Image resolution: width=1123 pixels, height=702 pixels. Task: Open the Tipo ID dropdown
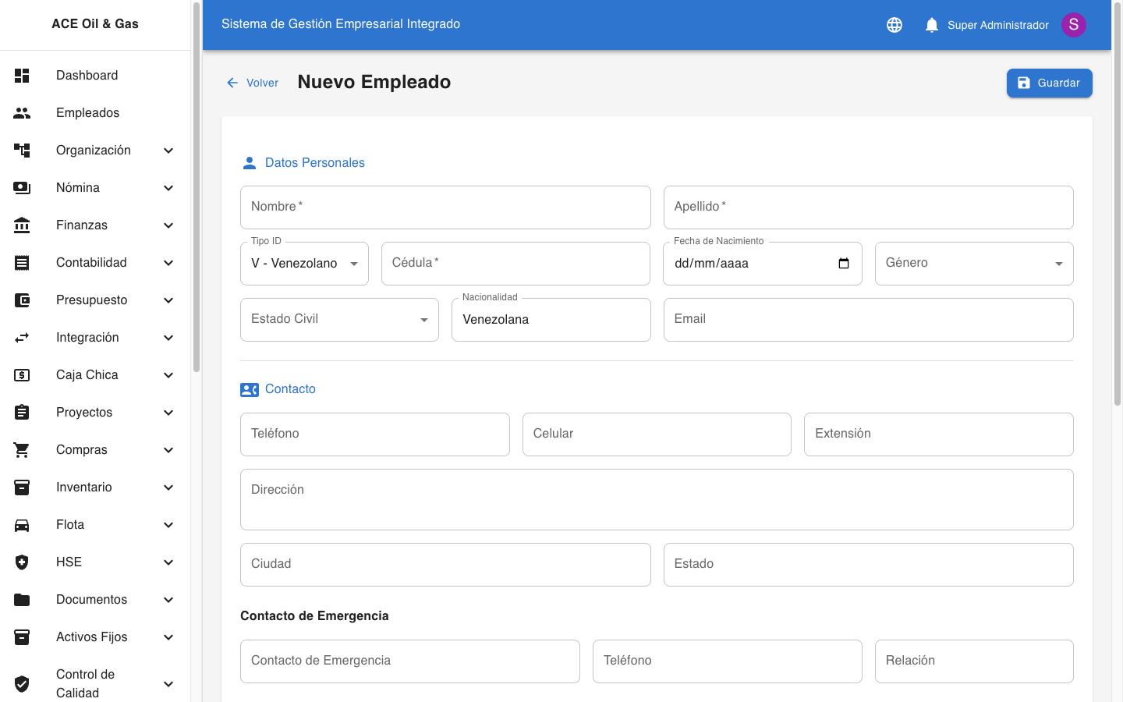tap(304, 264)
